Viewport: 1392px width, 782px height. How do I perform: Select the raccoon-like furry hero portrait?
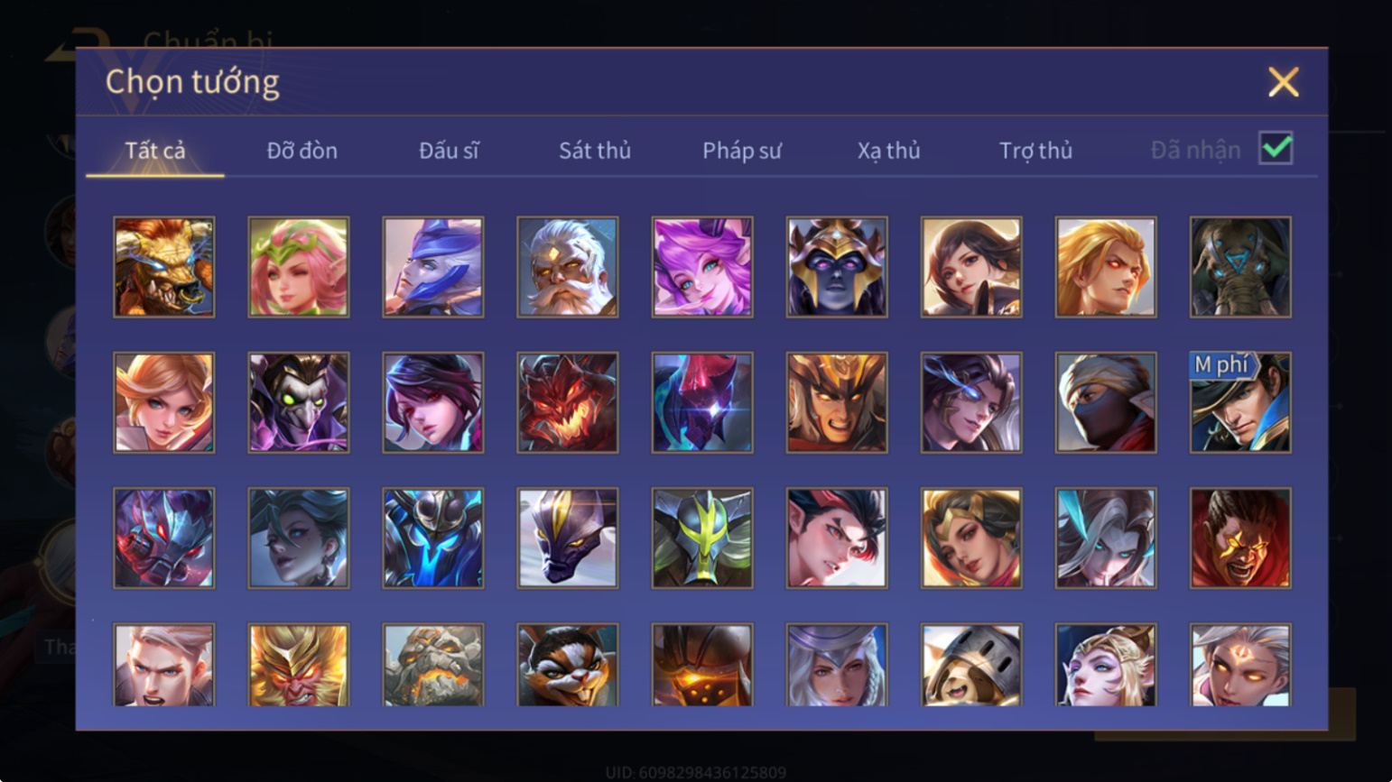pos(568,665)
